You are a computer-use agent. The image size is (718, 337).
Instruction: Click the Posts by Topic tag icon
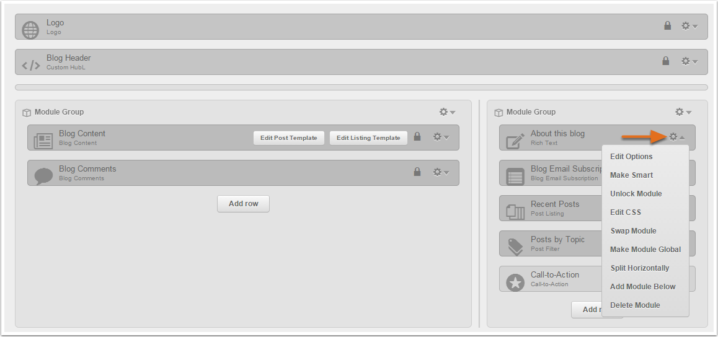point(515,247)
